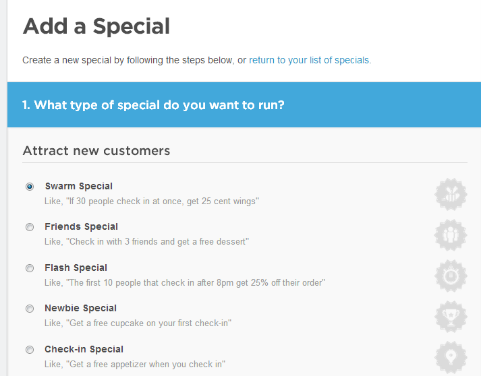Click the '25 cent wings' example description
This screenshot has width=481, height=376.
pos(152,201)
